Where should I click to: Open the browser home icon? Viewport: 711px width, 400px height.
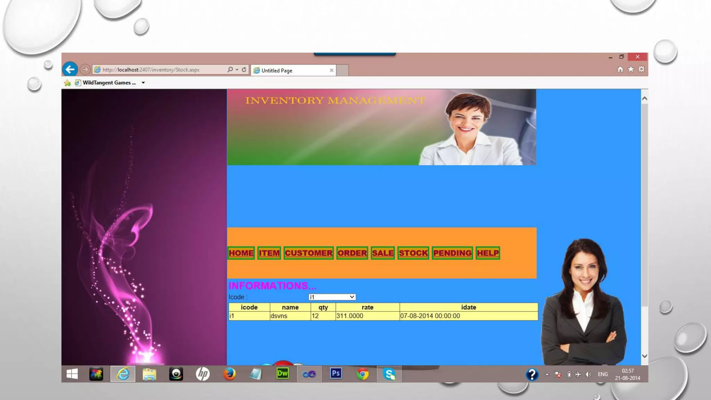pyautogui.click(x=620, y=69)
